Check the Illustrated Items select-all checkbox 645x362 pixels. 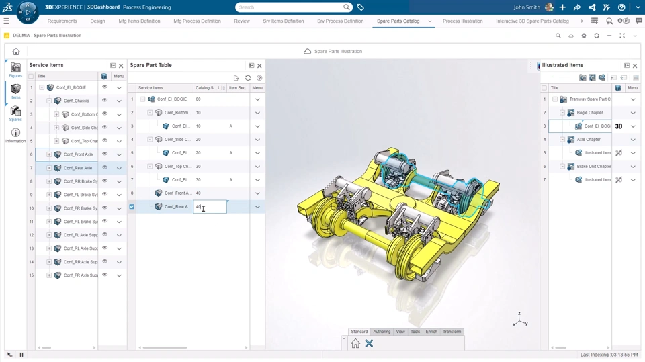coord(544,88)
